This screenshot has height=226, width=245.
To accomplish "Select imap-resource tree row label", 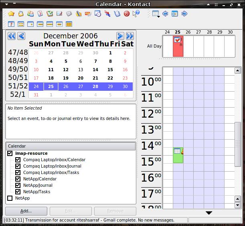I will click(x=31, y=153).
